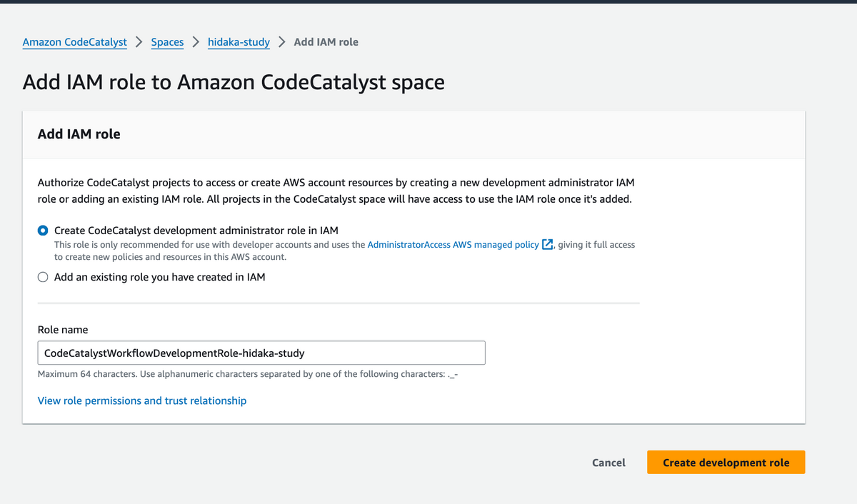Click the Cancel button

pyautogui.click(x=609, y=463)
